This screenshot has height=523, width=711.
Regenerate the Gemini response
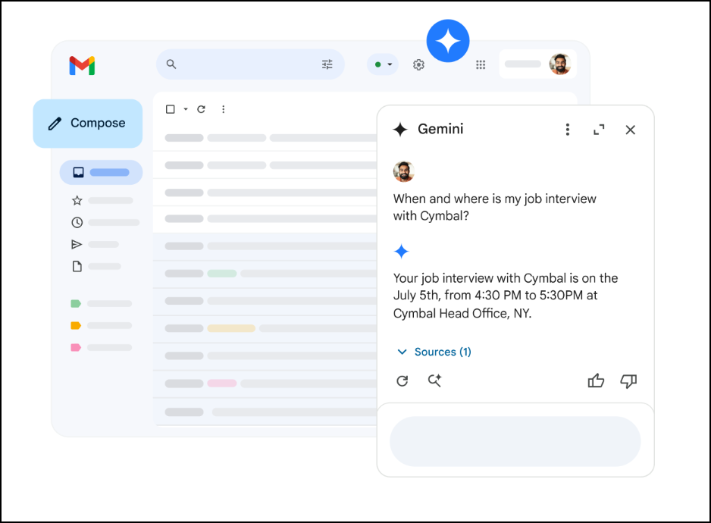(x=402, y=381)
